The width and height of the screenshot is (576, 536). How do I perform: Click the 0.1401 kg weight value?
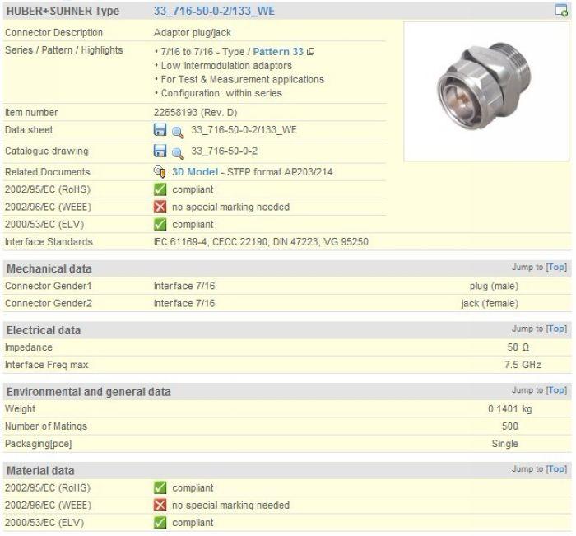click(510, 409)
